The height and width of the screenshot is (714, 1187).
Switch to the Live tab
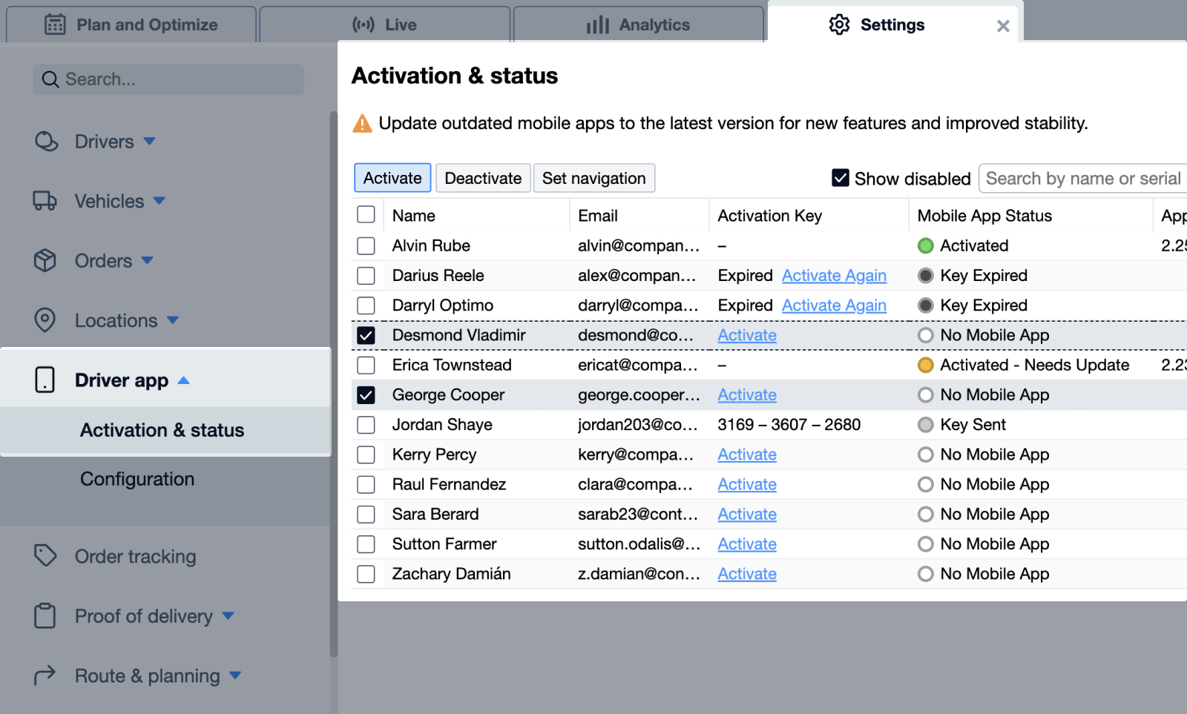pos(384,24)
